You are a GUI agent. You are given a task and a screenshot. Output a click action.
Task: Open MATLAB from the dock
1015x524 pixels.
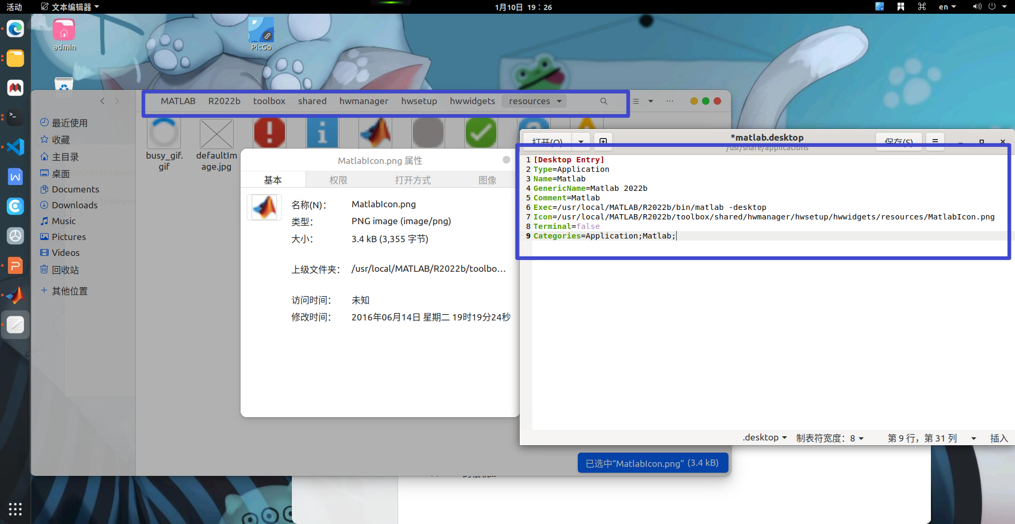click(x=15, y=295)
